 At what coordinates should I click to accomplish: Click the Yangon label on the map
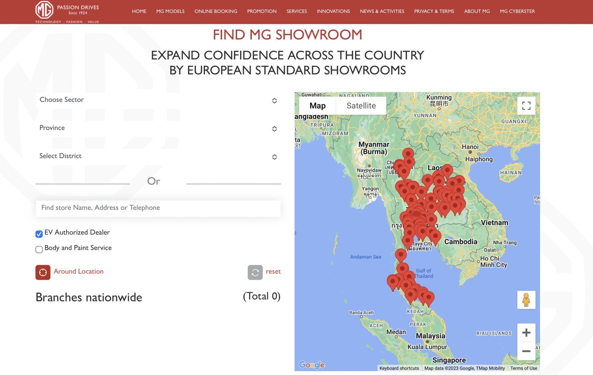(x=370, y=189)
